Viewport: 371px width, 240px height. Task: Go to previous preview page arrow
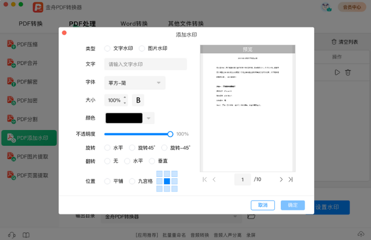point(214,179)
